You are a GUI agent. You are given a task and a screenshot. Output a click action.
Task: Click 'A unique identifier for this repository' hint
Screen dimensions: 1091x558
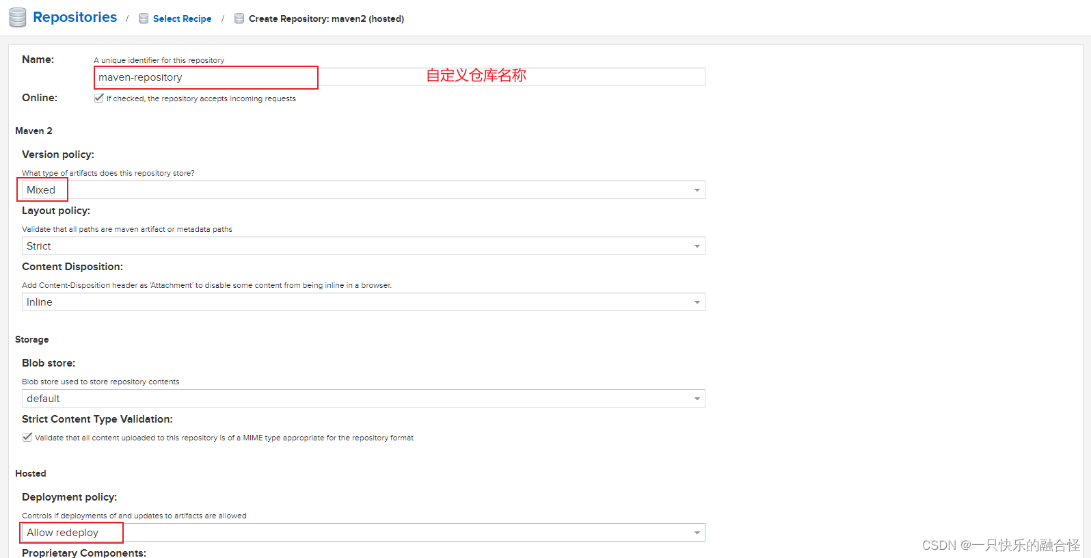[x=159, y=60]
